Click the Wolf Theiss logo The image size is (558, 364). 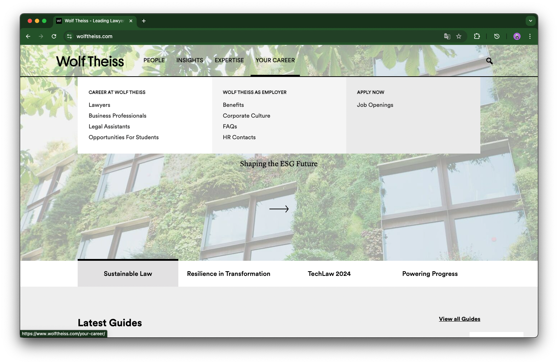coord(90,61)
